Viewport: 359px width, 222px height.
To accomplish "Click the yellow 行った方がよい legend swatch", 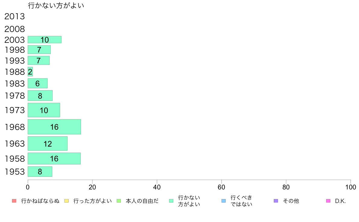I will tap(66, 201).
